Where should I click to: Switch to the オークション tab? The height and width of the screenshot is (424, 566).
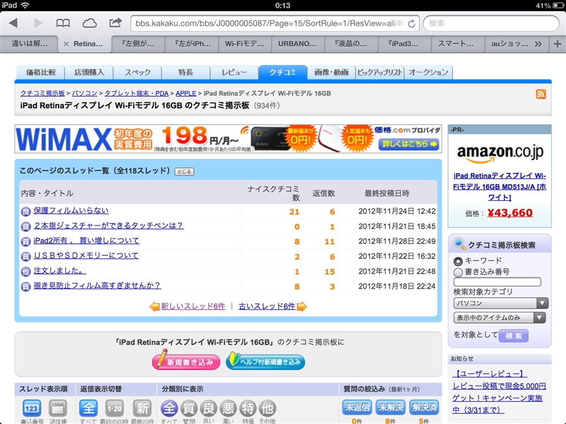(428, 72)
